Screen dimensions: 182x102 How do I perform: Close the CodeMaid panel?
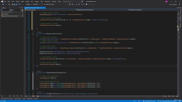coord(22,8)
